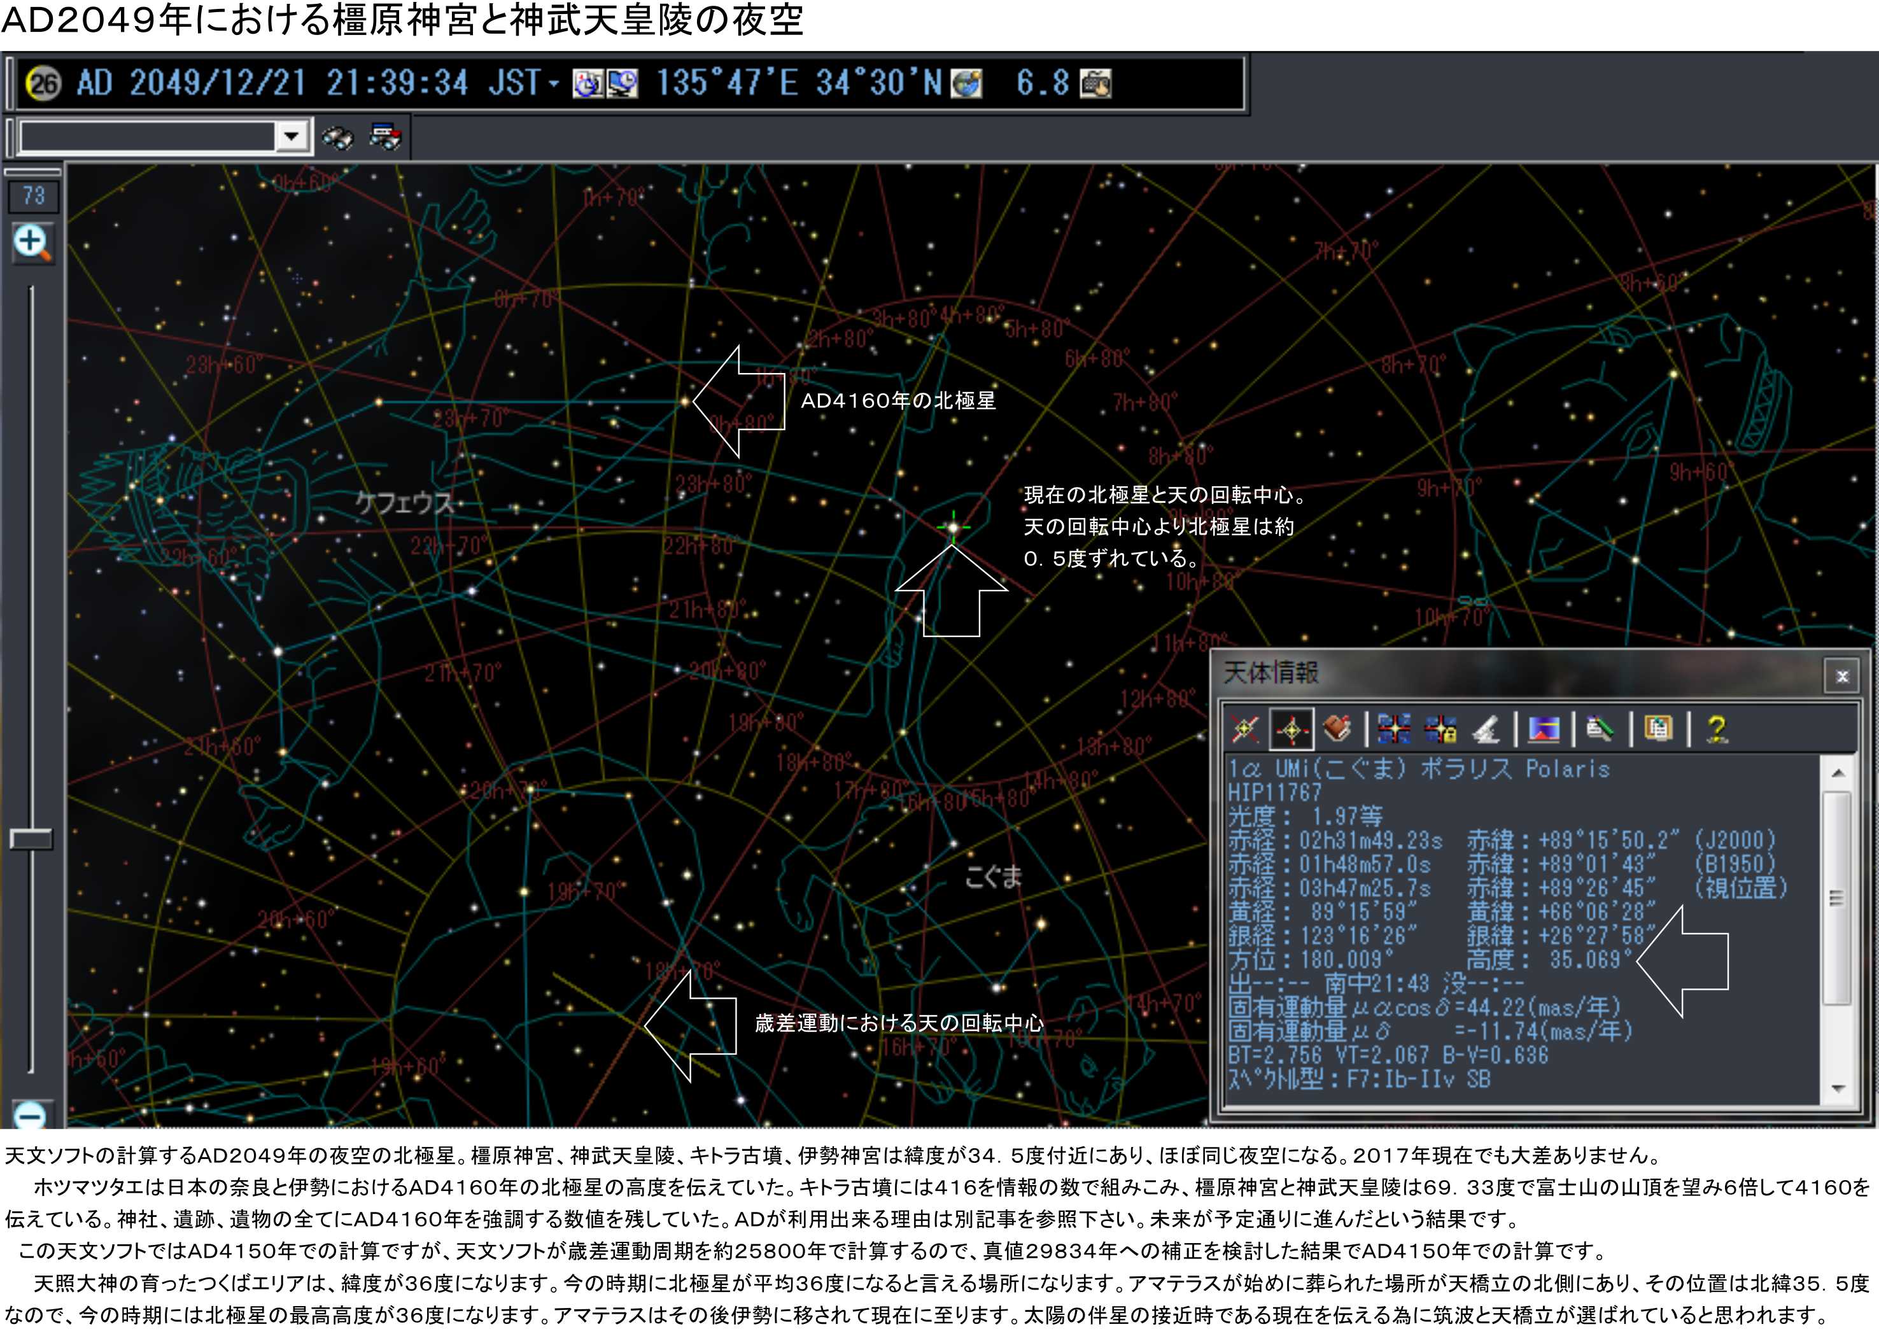Screen dimensions: 1879x1336
Task: Open the JST timezone dropdown arrow
Action: tap(554, 83)
